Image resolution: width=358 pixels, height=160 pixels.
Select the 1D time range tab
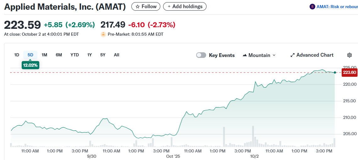click(17, 55)
